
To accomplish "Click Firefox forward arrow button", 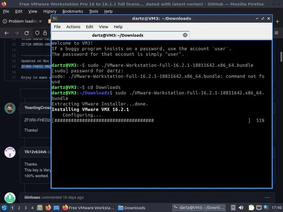I will tap(17, 33).
